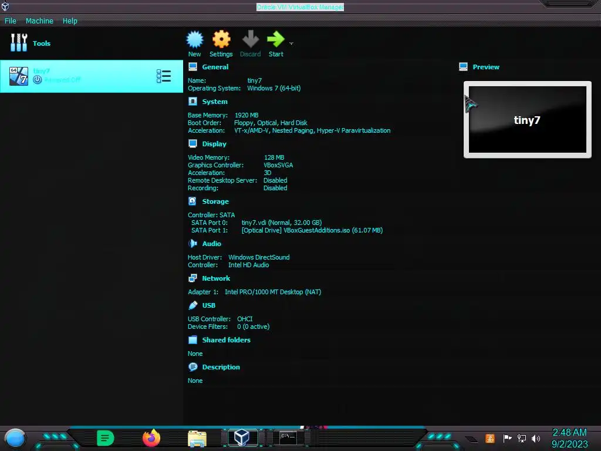The height and width of the screenshot is (451, 601).
Task: Open the Start button dropdown arrow
Action: pos(291,43)
